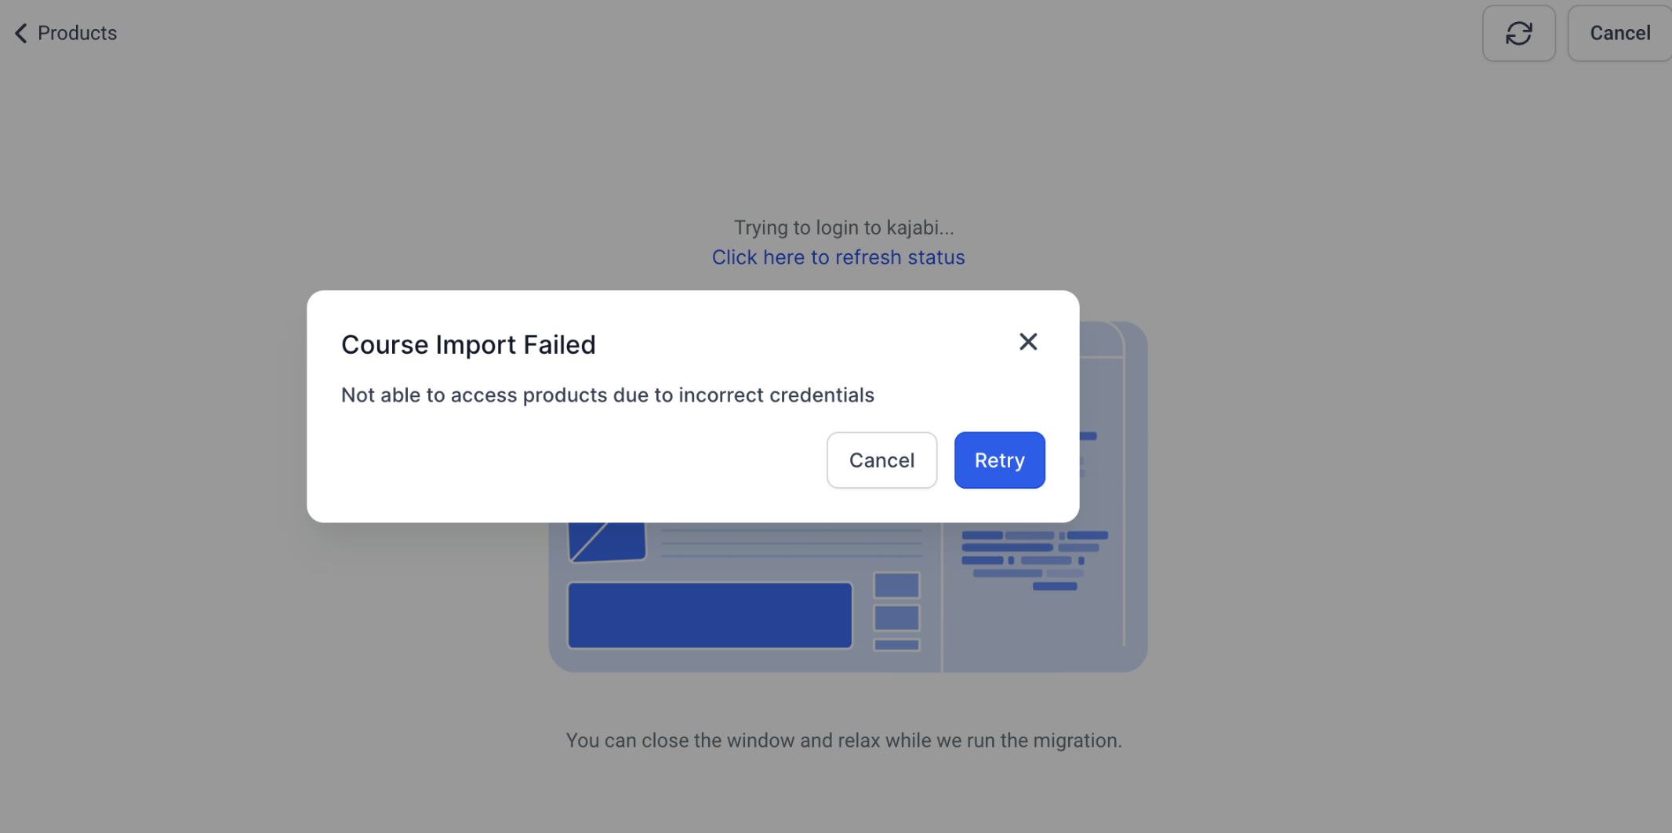The width and height of the screenshot is (1672, 833).
Task: Click the thin bar below the small squares
Action: point(896,645)
